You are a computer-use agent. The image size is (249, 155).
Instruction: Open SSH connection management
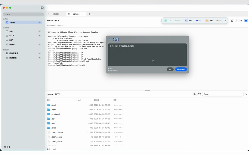click(x=23, y=31)
